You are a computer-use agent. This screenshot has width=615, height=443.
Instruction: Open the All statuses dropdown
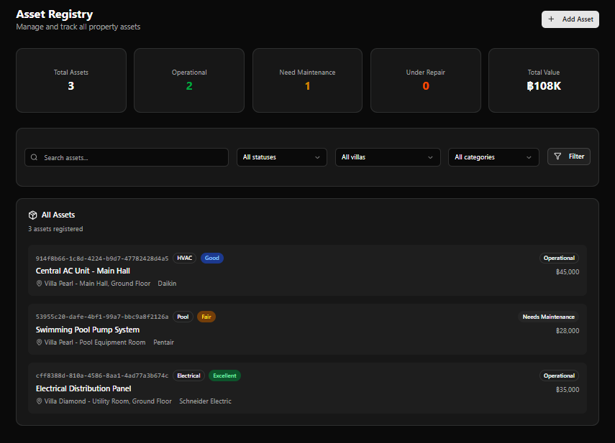coord(282,157)
